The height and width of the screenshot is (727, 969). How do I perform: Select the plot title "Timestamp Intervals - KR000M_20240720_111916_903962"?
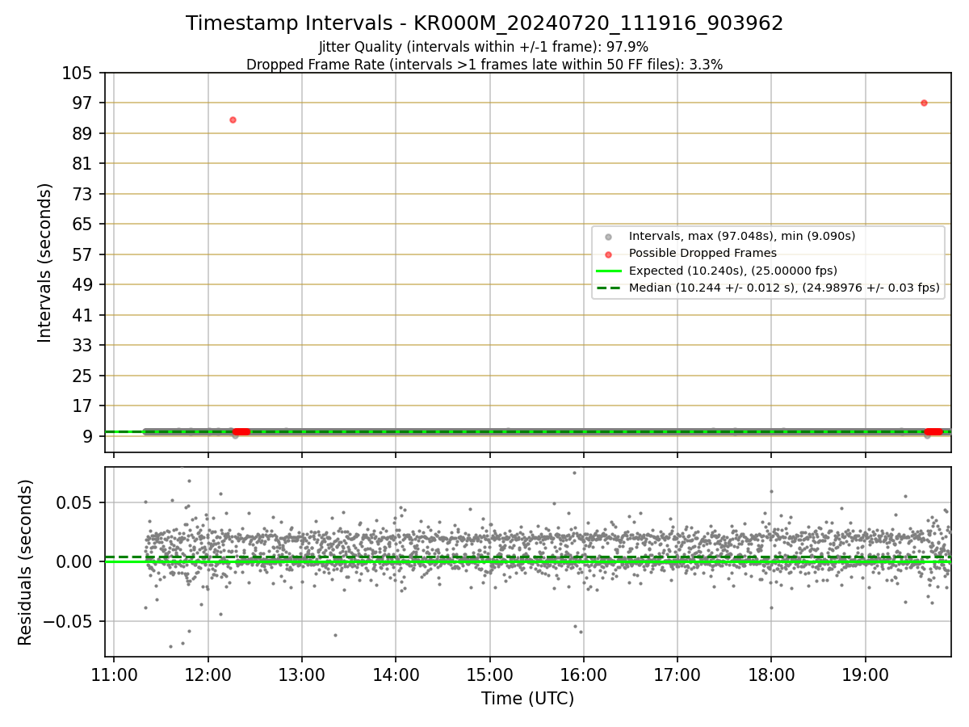[x=484, y=23]
